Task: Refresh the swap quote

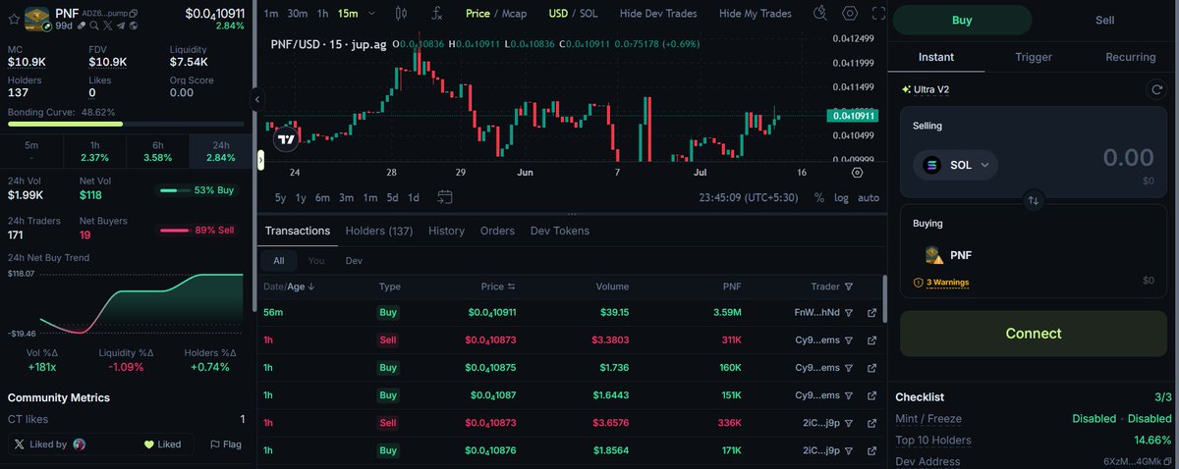Action: [1157, 89]
